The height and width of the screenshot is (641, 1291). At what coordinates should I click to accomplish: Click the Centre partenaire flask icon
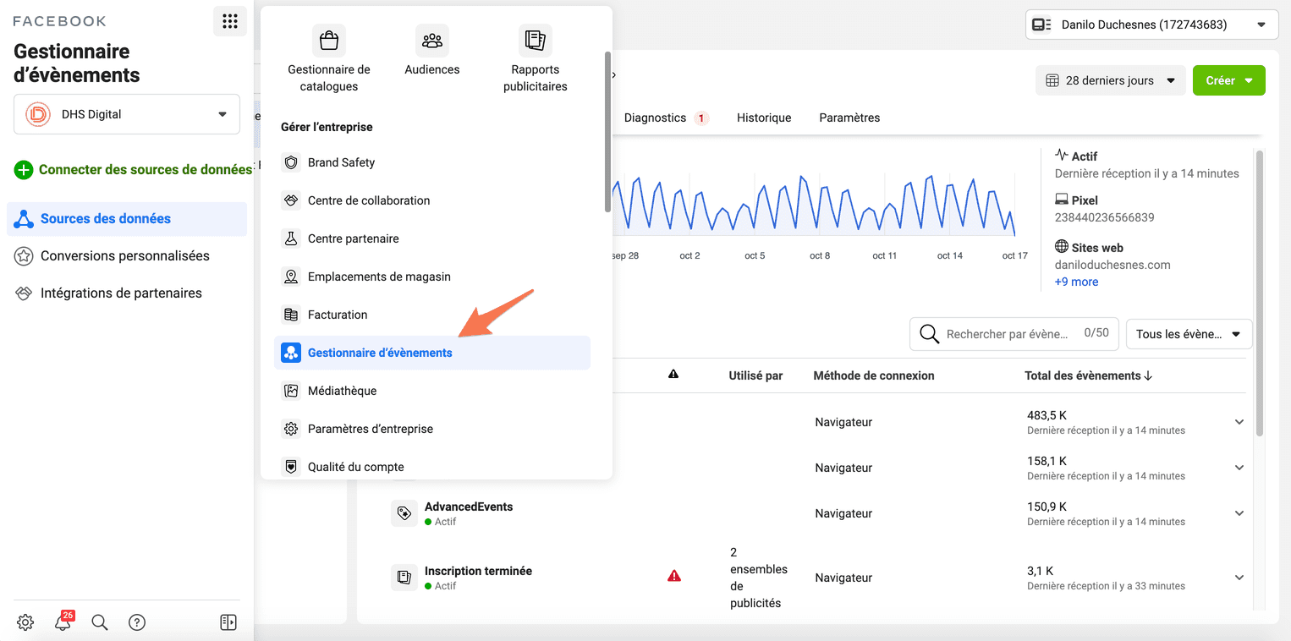point(291,238)
